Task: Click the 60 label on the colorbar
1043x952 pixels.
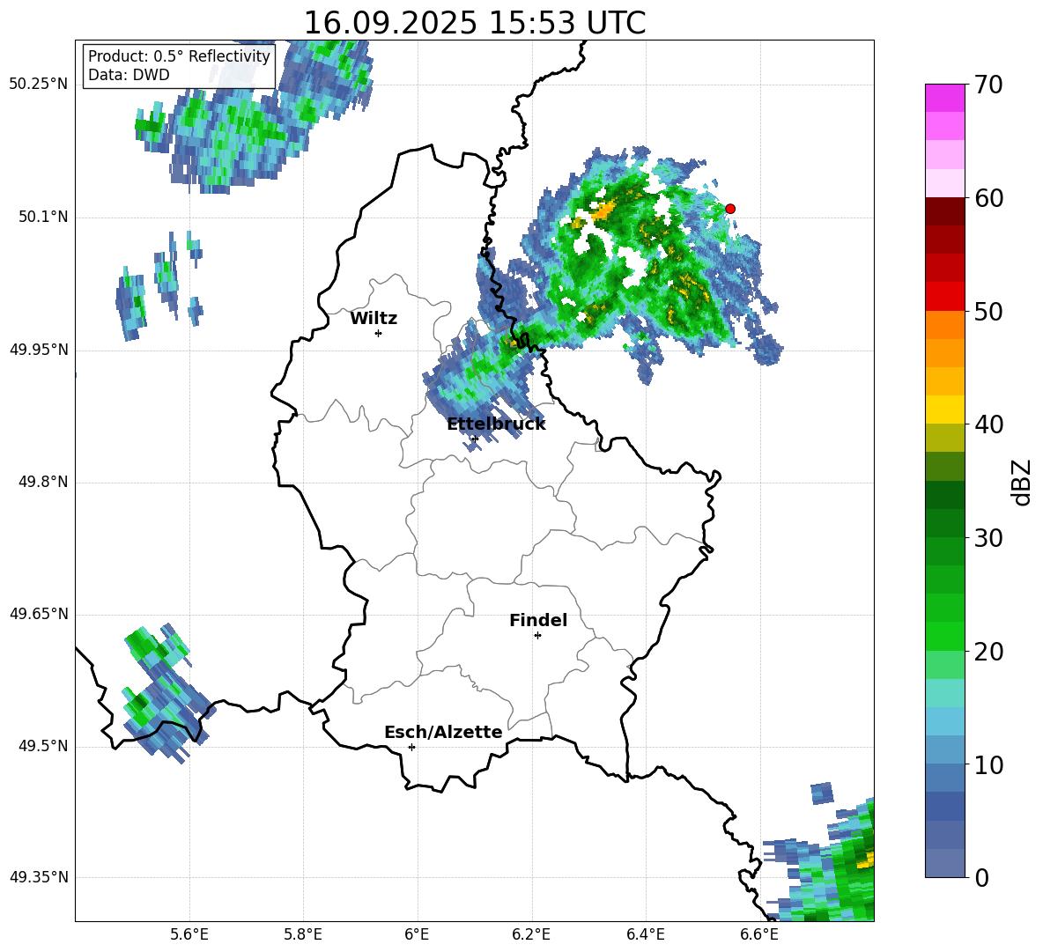Action: coord(988,198)
